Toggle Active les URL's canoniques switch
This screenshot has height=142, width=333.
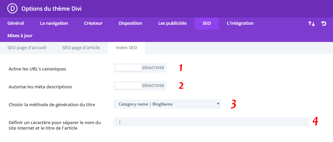[140, 68]
